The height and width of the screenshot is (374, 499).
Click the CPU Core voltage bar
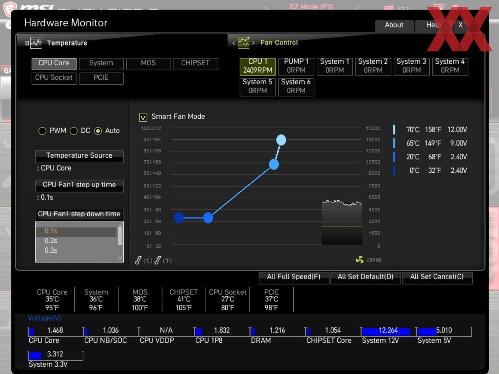point(55,331)
